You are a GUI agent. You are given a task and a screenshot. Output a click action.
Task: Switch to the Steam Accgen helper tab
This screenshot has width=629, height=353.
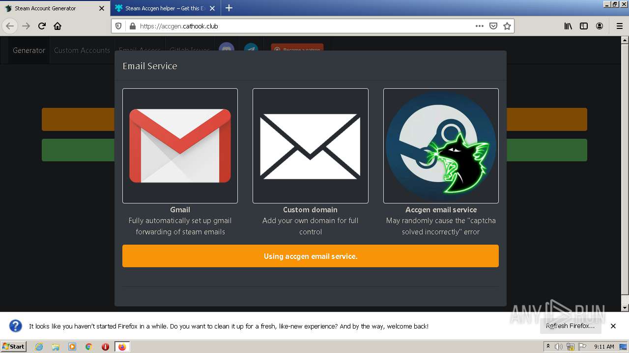coord(166,8)
